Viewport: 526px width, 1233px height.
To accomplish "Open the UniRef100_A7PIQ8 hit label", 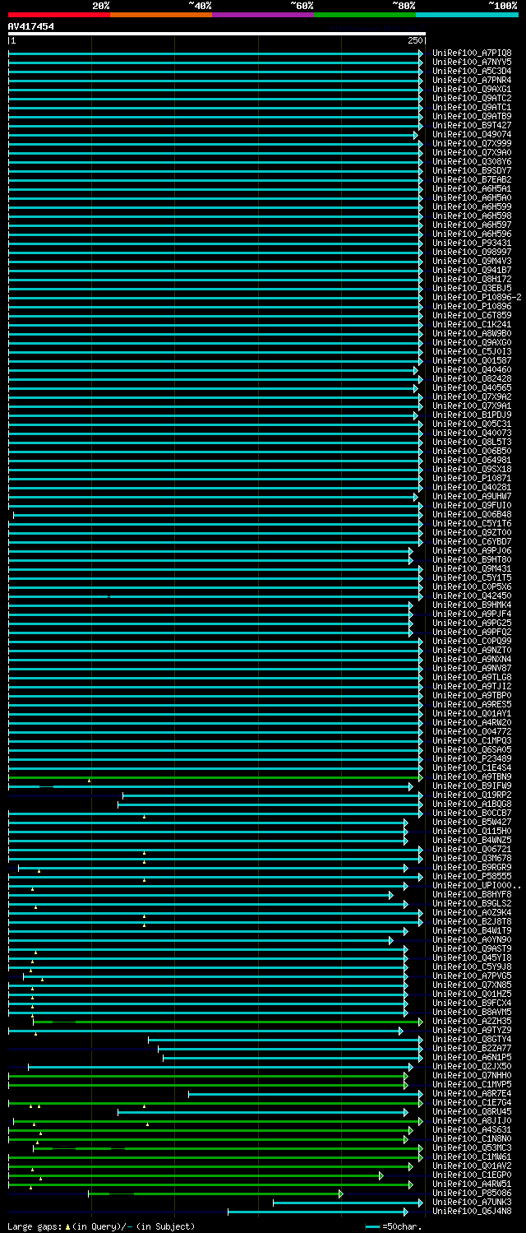I will click(x=472, y=53).
